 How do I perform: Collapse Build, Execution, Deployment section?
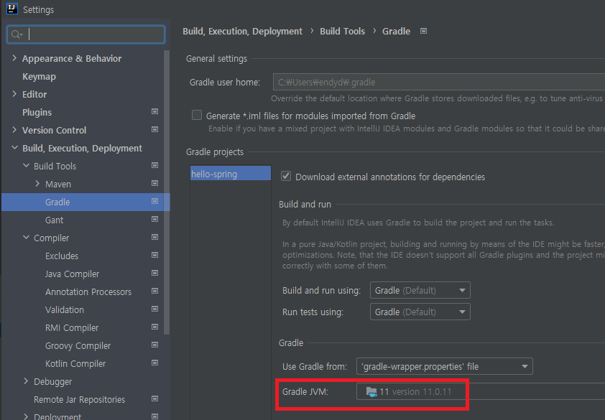14,147
